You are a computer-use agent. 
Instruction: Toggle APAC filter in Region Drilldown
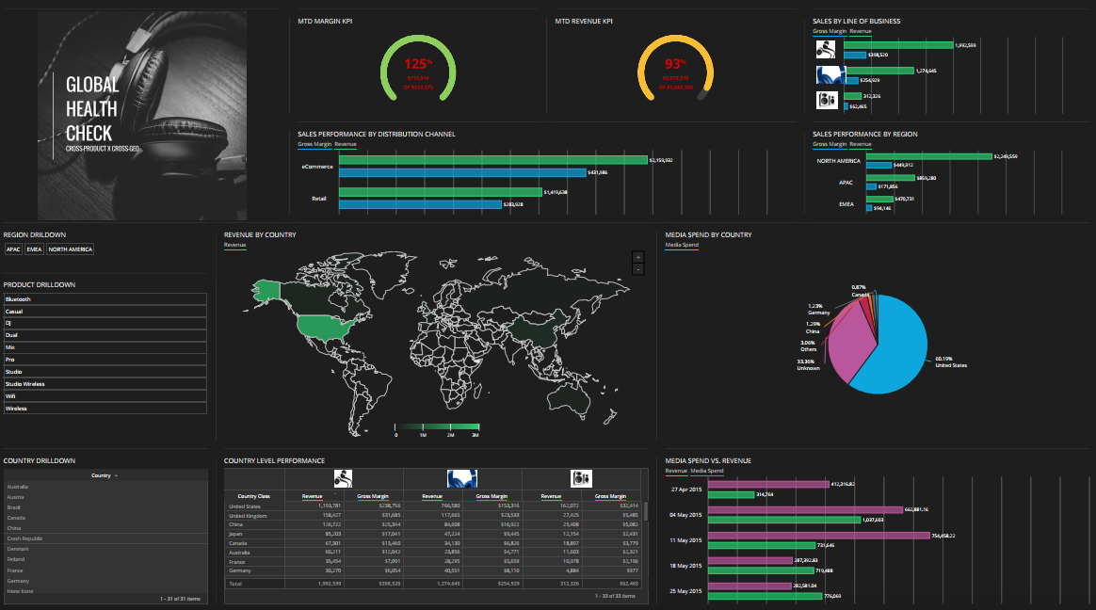(13, 249)
